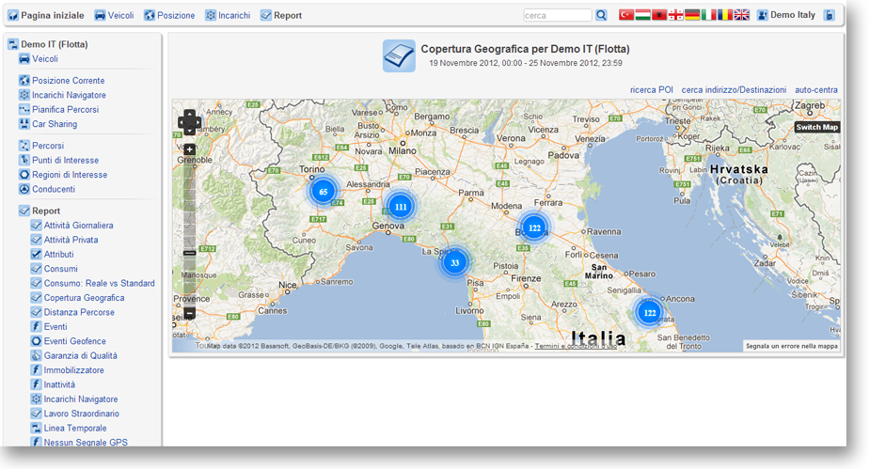870x469 pixels.
Task: Click the Inattività icon
Action: [x=36, y=384]
